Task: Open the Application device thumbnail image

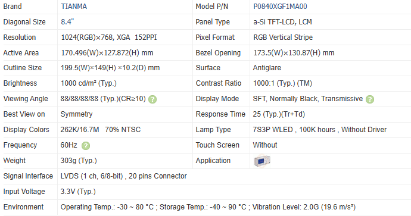Action: [x=262, y=161]
